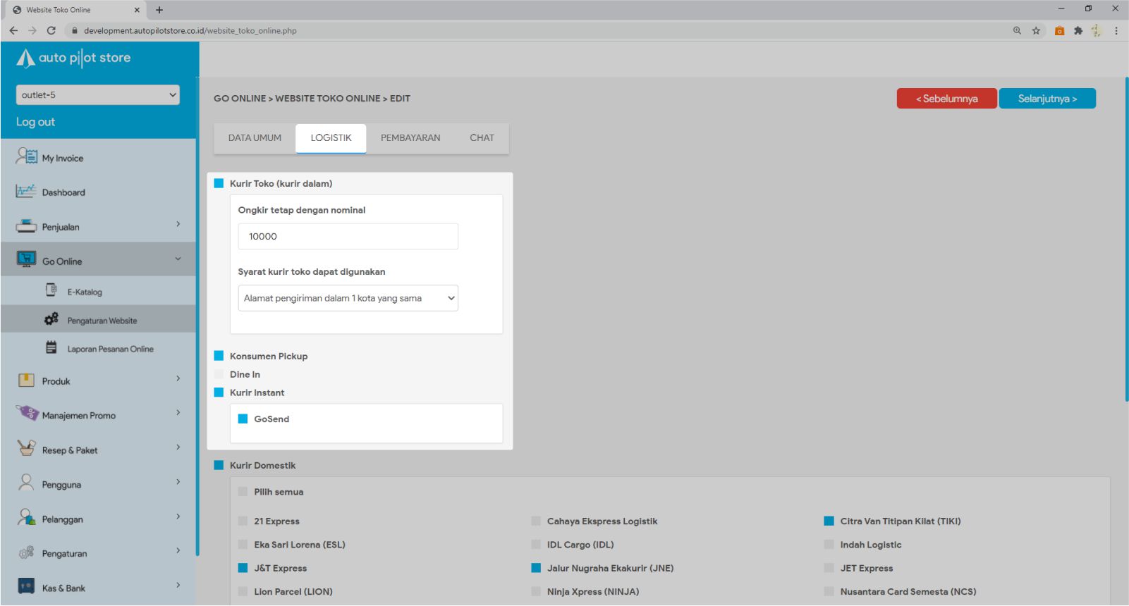1129x606 pixels.
Task: Check the Pilih semua checkbox
Action: pos(243,492)
